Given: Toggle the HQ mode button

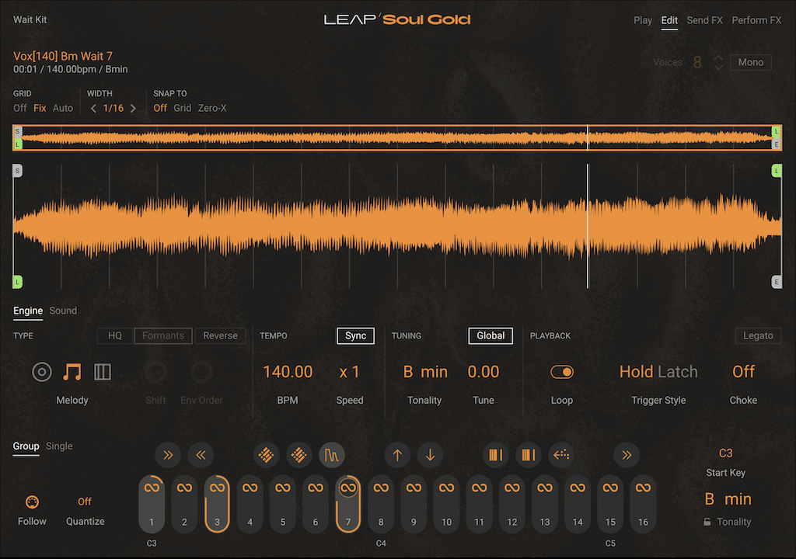Looking at the screenshot, I should point(115,336).
